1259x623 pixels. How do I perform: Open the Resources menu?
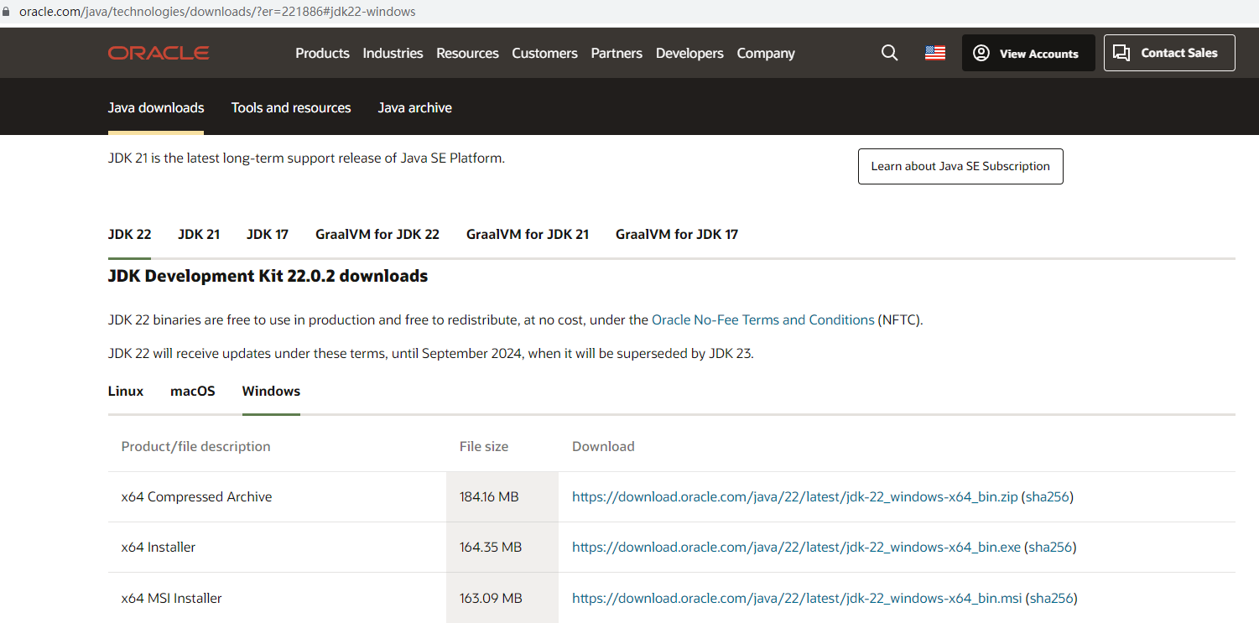pos(467,53)
